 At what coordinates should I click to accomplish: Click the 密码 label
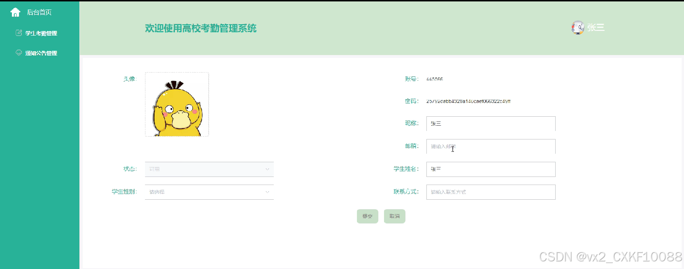[412, 101]
